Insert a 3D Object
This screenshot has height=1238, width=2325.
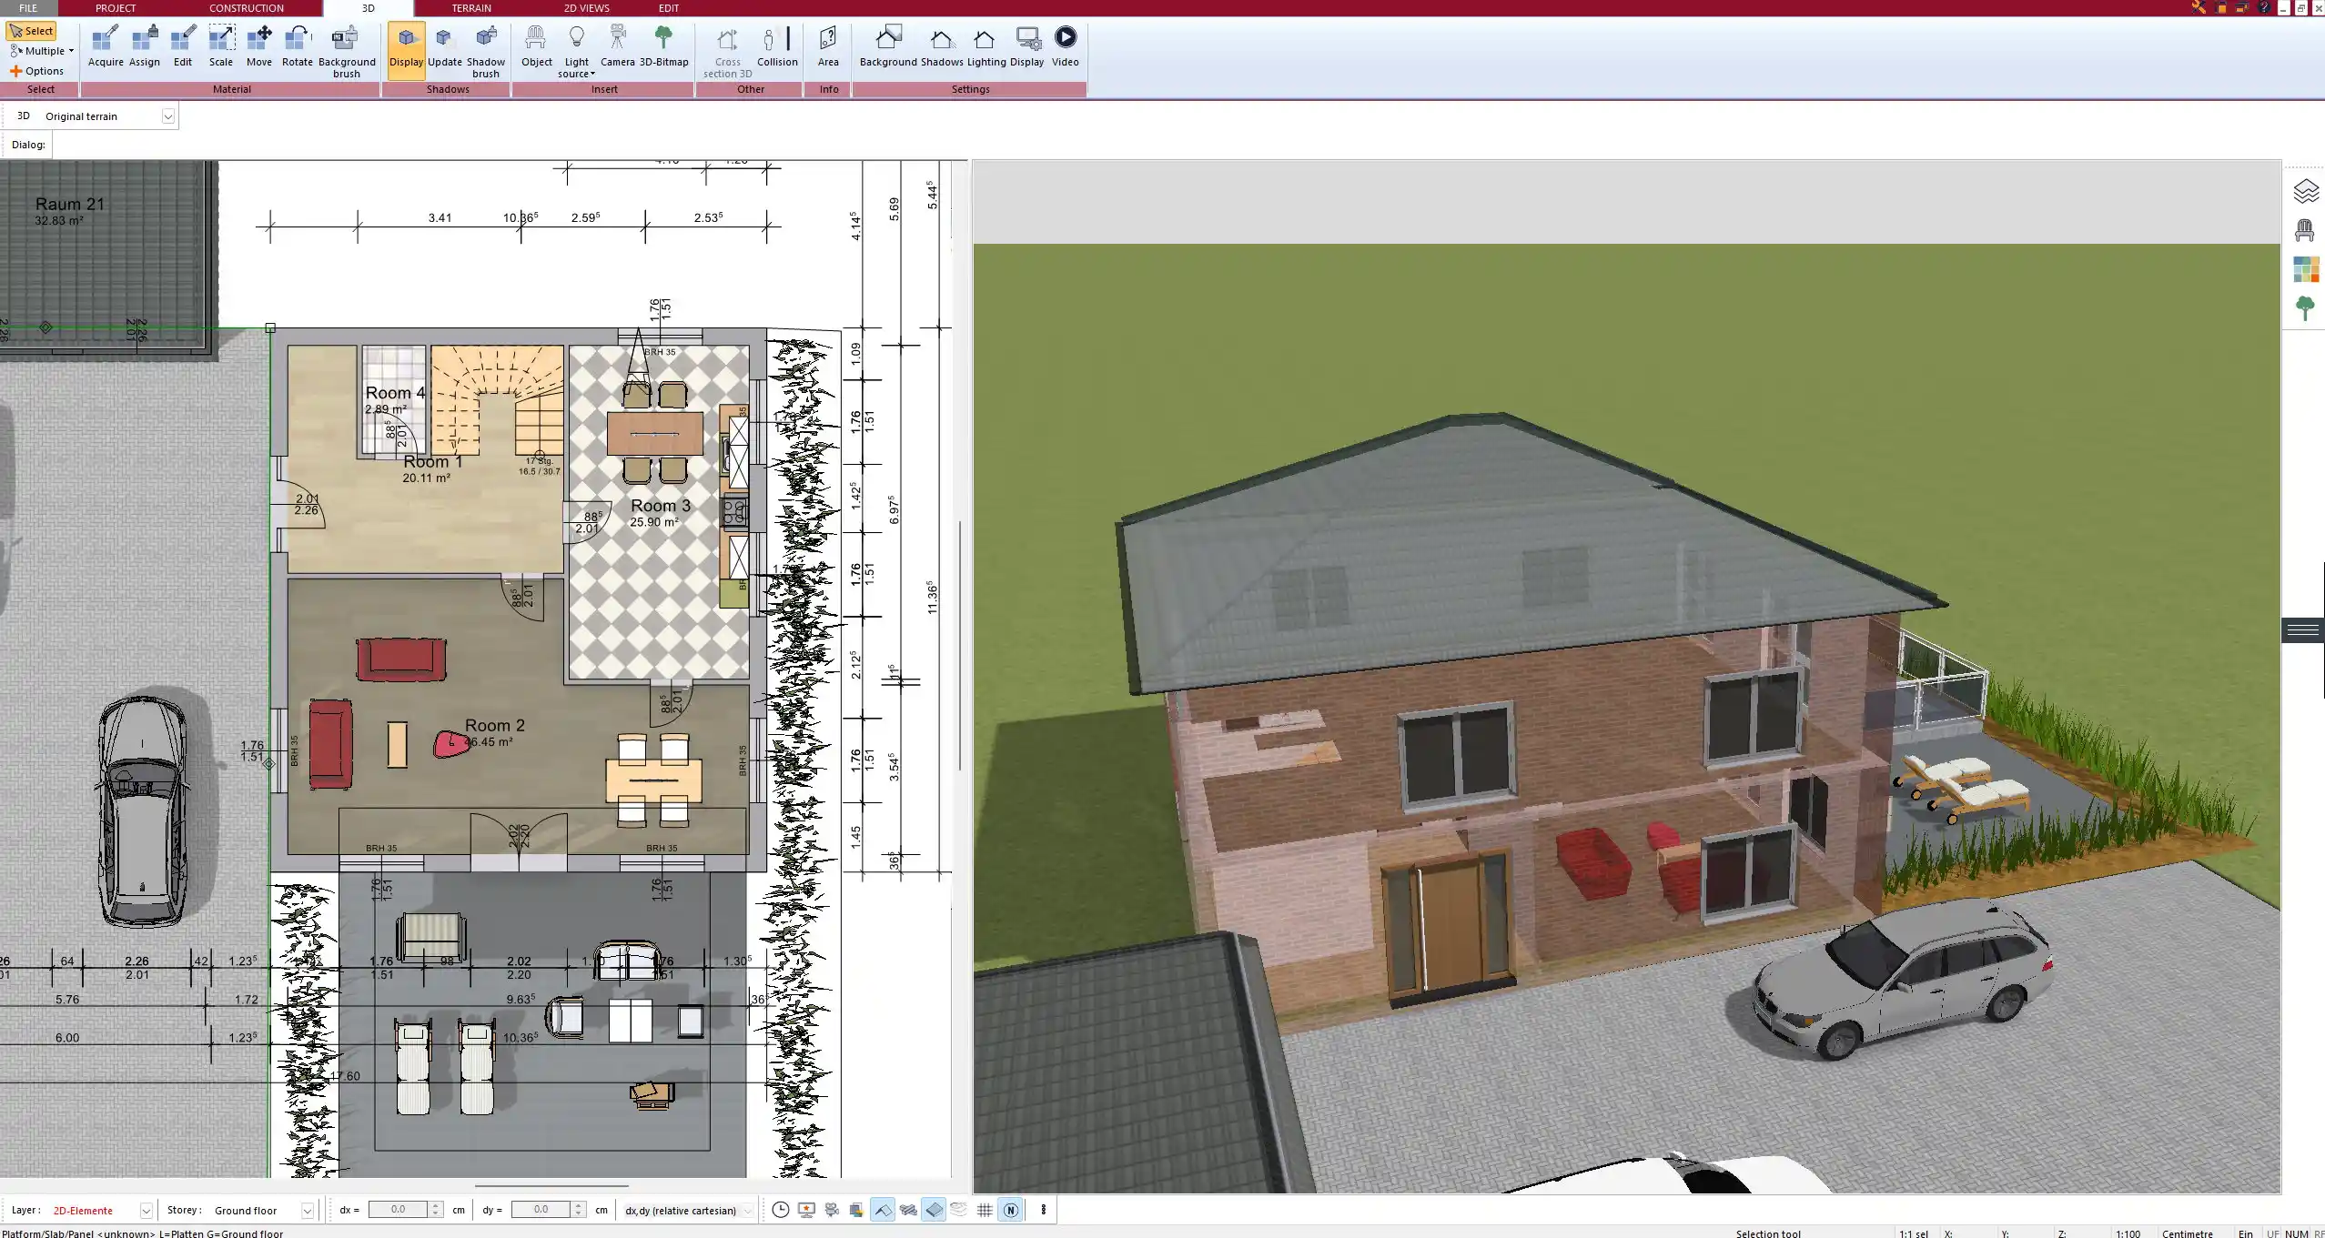coord(536,46)
